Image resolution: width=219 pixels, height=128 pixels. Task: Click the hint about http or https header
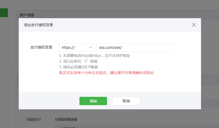pyautogui.click(x=94, y=56)
